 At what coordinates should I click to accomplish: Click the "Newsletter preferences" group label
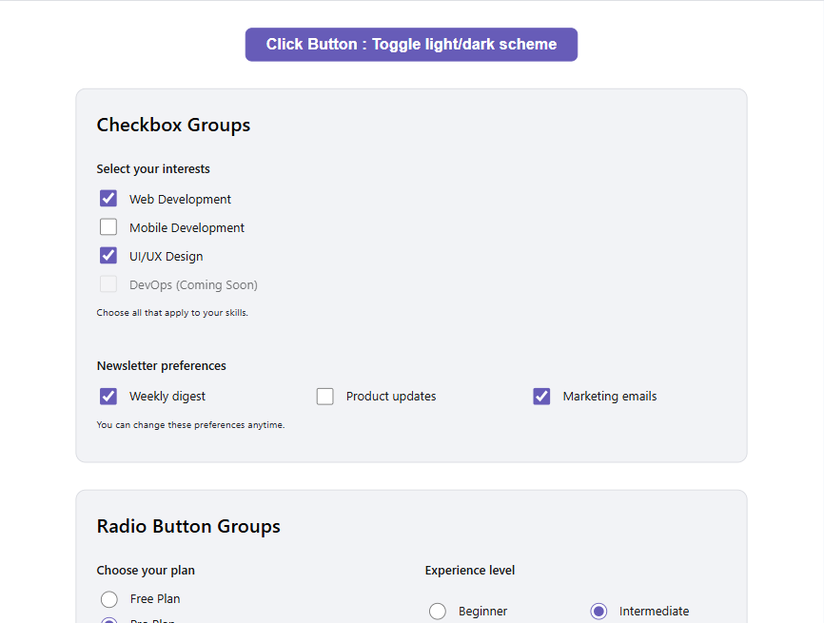point(161,366)
